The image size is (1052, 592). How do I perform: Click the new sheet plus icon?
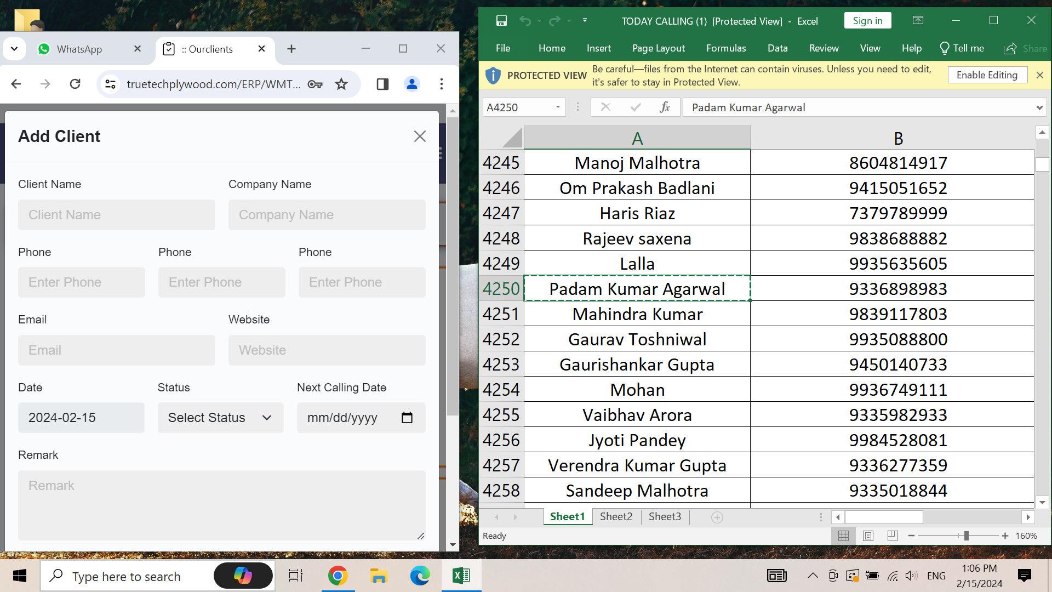[x=717, y=517]
